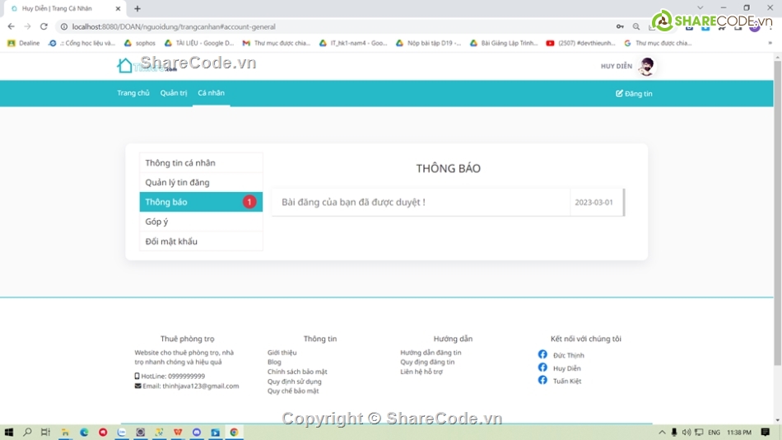
Task: Open Chính sách bảo mật footer link
Action: (x=297, y=372)
